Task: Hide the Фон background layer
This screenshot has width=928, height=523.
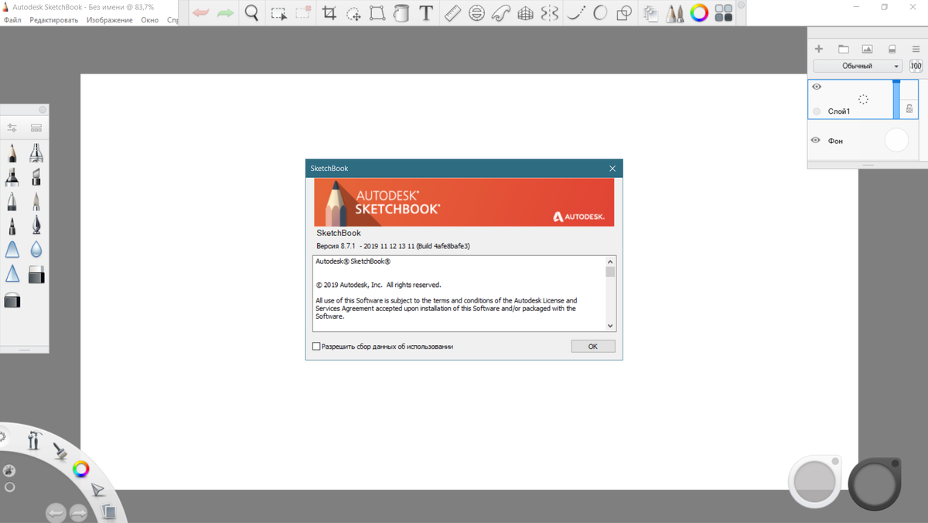Action: (815, 140)
